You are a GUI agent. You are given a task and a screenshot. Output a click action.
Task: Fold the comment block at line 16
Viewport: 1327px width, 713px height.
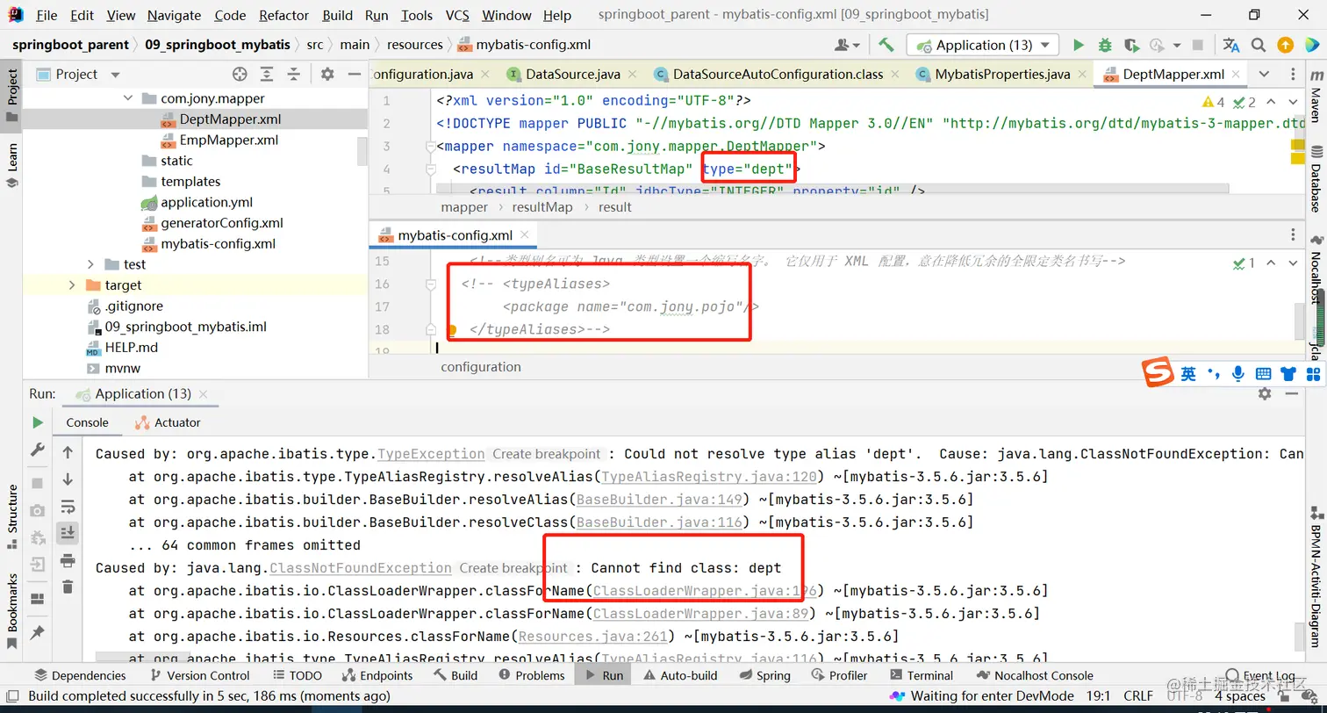click(430, 284)
